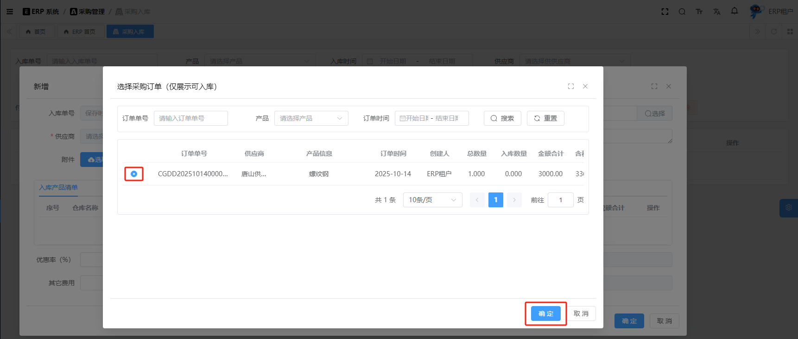Toggle fullscreen for the order selection dialog
Viewport: 798px width, 339px height.
(x=571, y=86)
